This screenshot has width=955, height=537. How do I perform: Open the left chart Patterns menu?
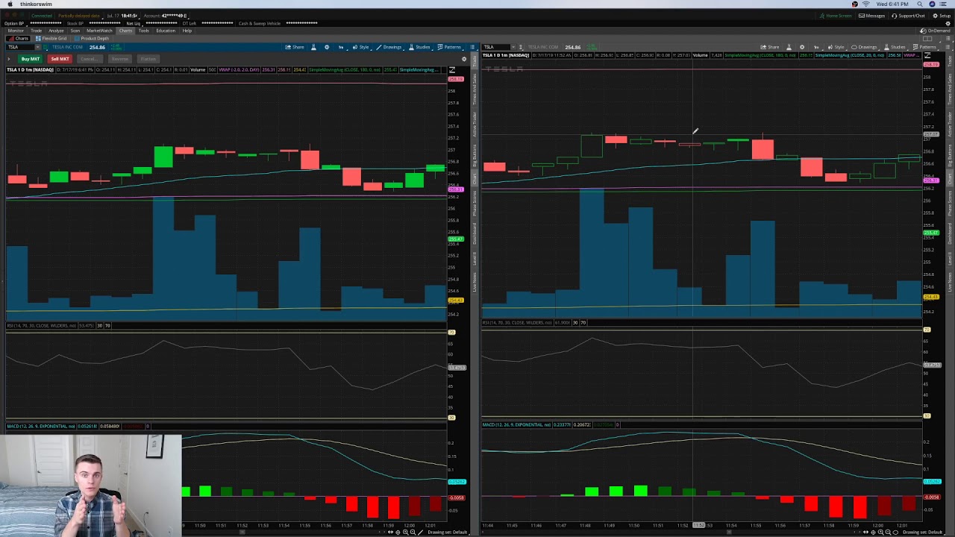tap(450, 47)
